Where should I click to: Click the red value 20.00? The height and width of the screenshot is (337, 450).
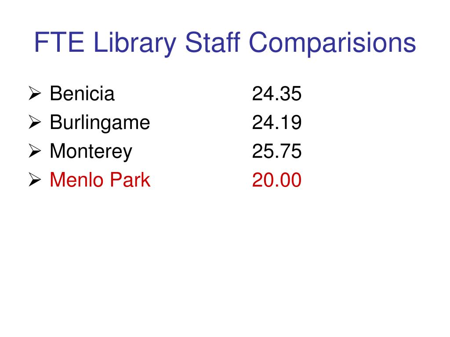click(x=277, y=179)
